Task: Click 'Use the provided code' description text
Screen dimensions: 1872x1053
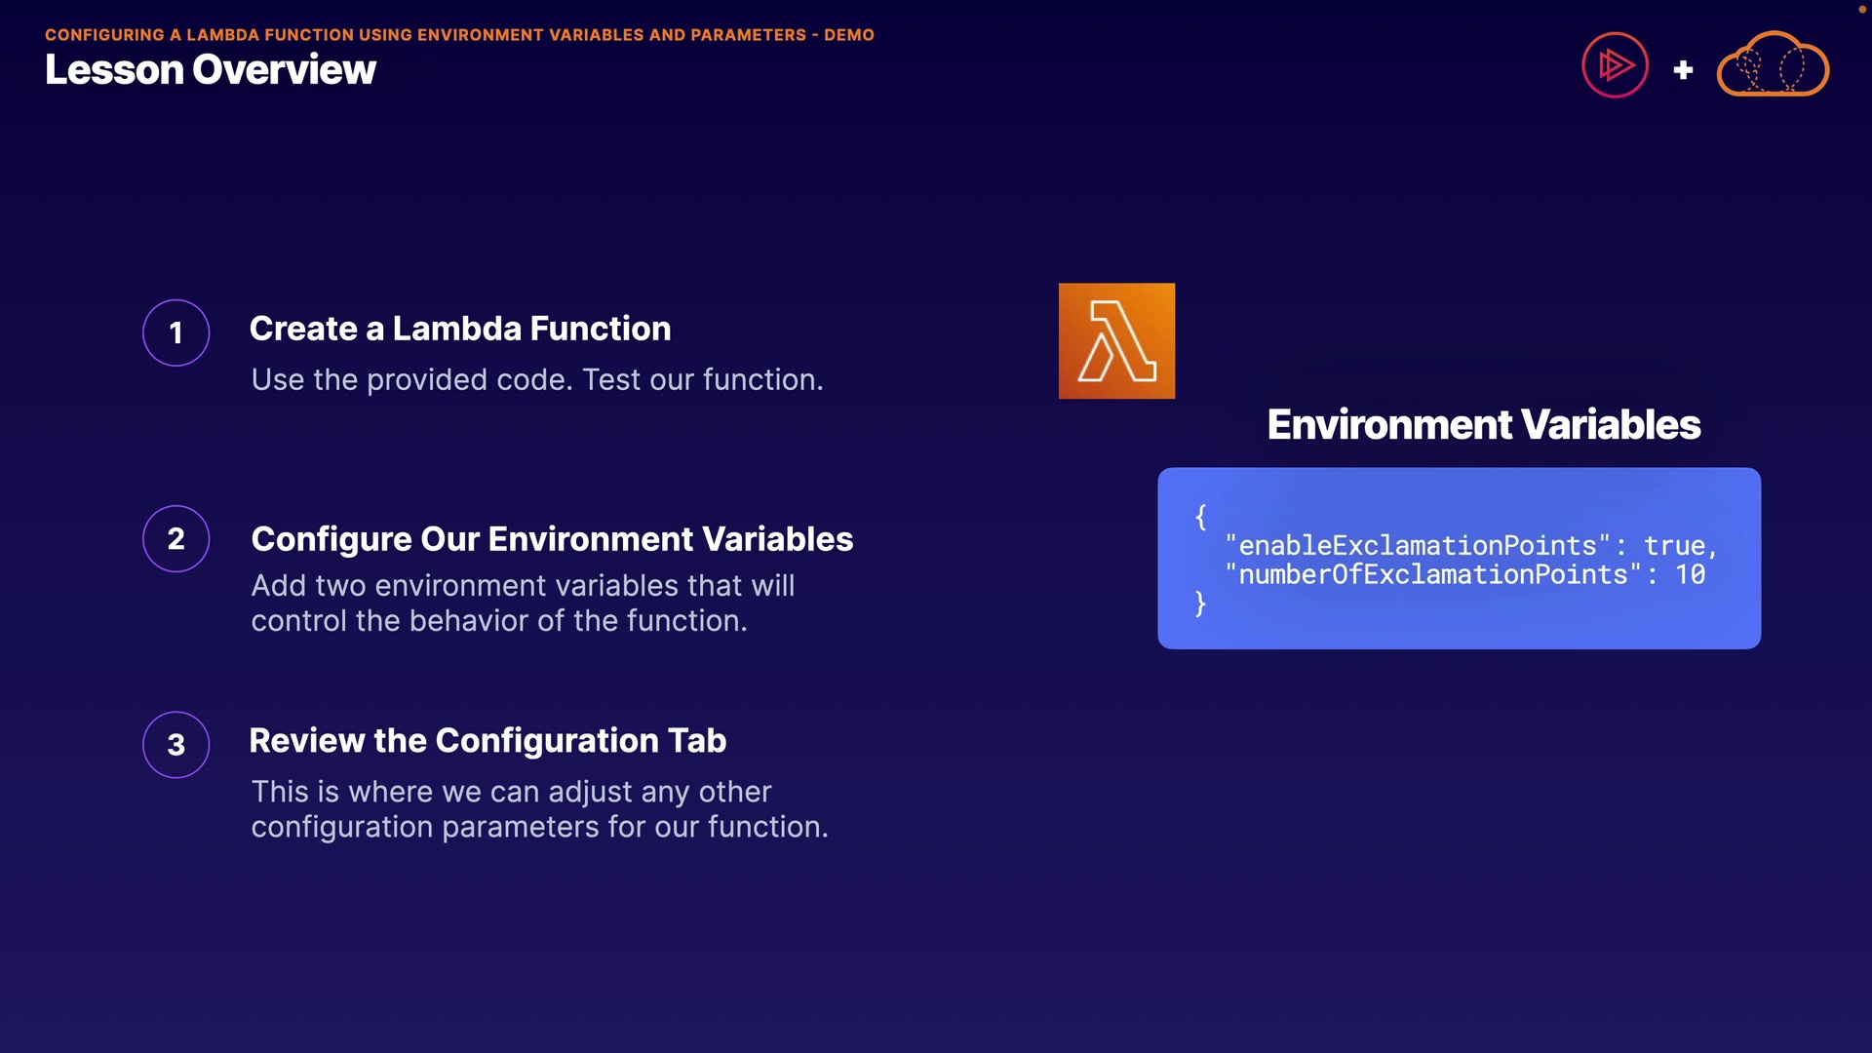Action: pos(537,380)
